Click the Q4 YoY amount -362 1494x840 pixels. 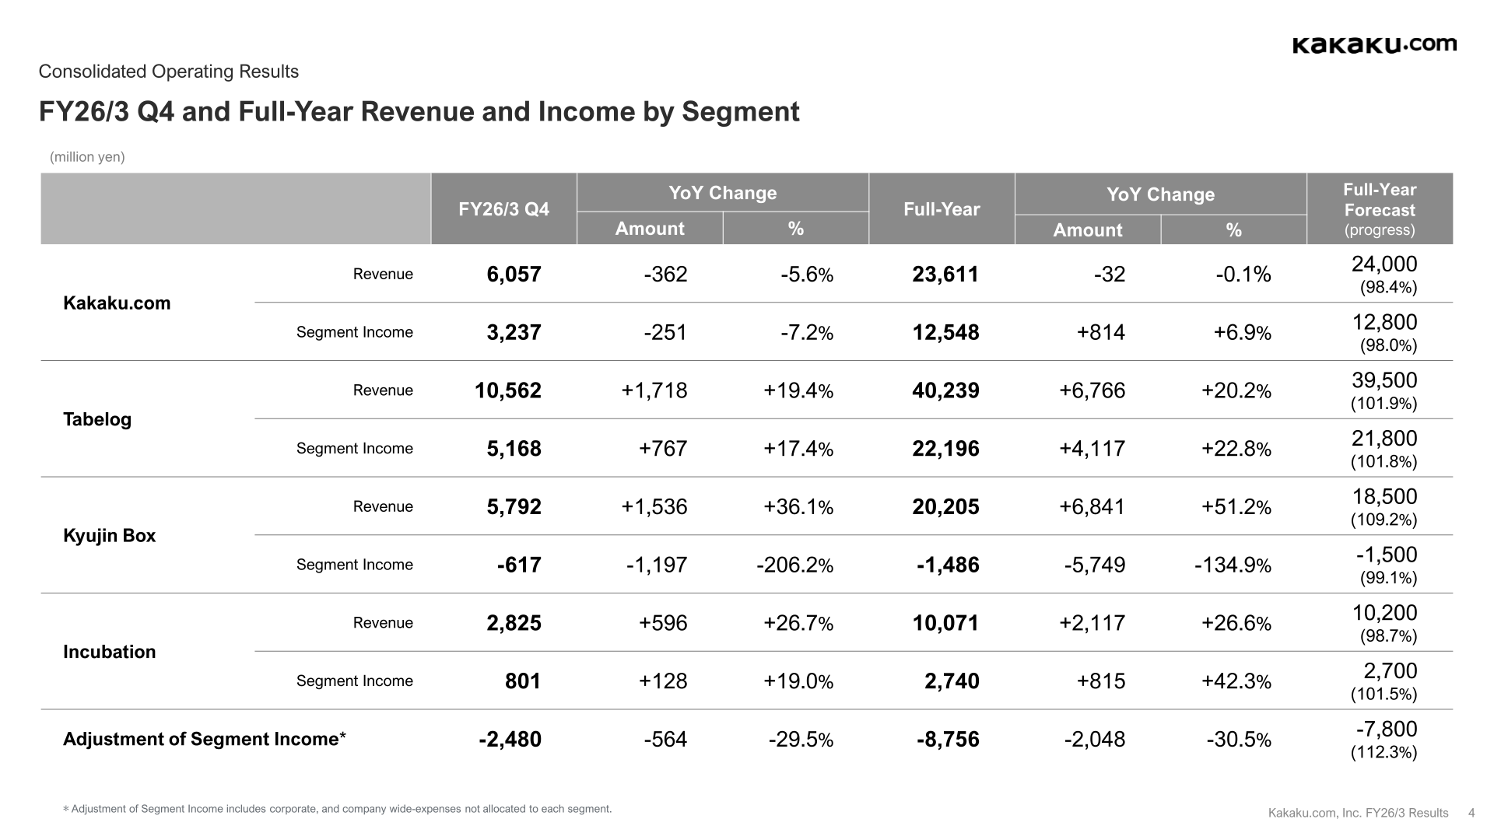tap(665, 274)
